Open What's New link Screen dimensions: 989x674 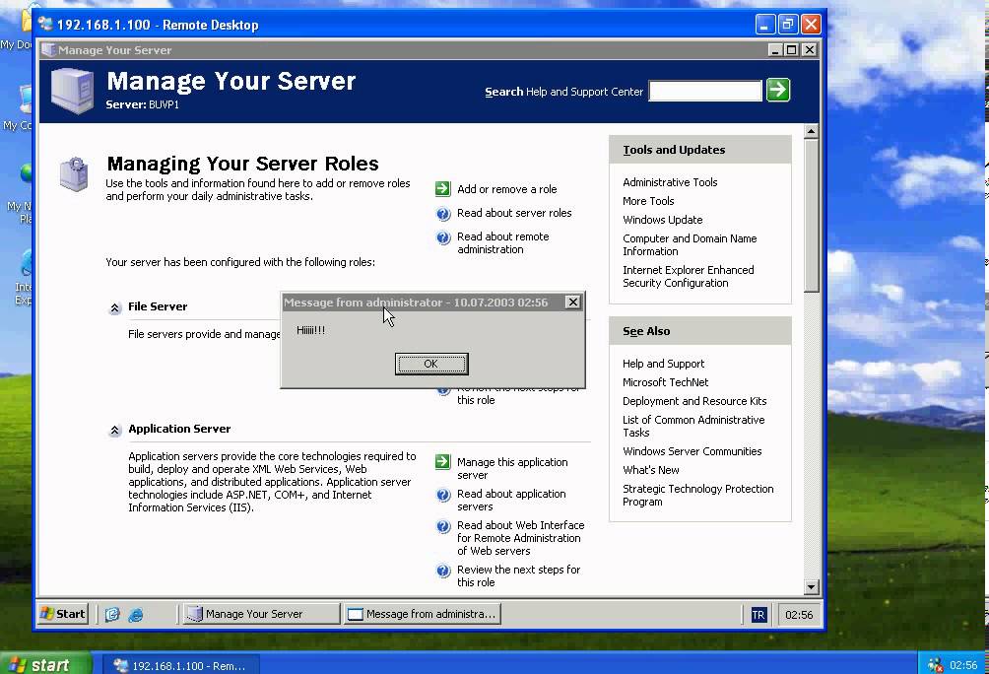point(651,470)
